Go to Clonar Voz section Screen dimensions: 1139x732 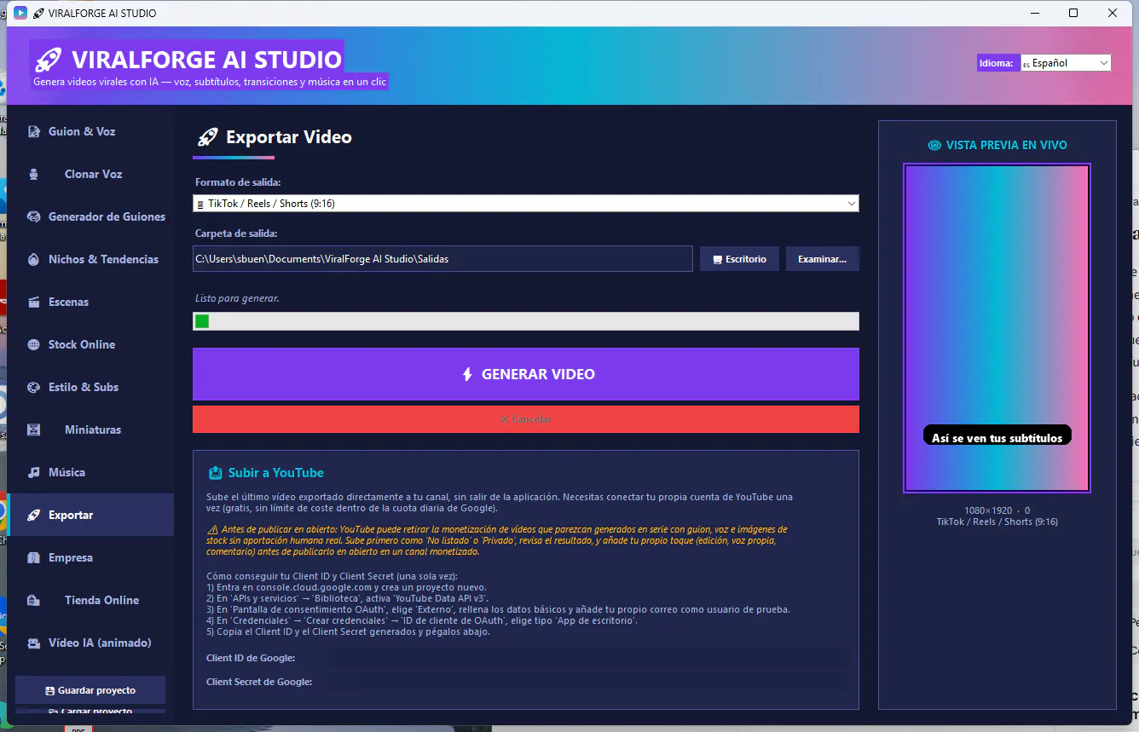tap(90, 174)
